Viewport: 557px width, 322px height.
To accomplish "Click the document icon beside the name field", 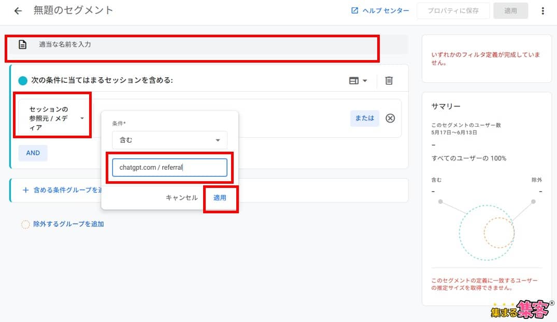I will point(22,45).
